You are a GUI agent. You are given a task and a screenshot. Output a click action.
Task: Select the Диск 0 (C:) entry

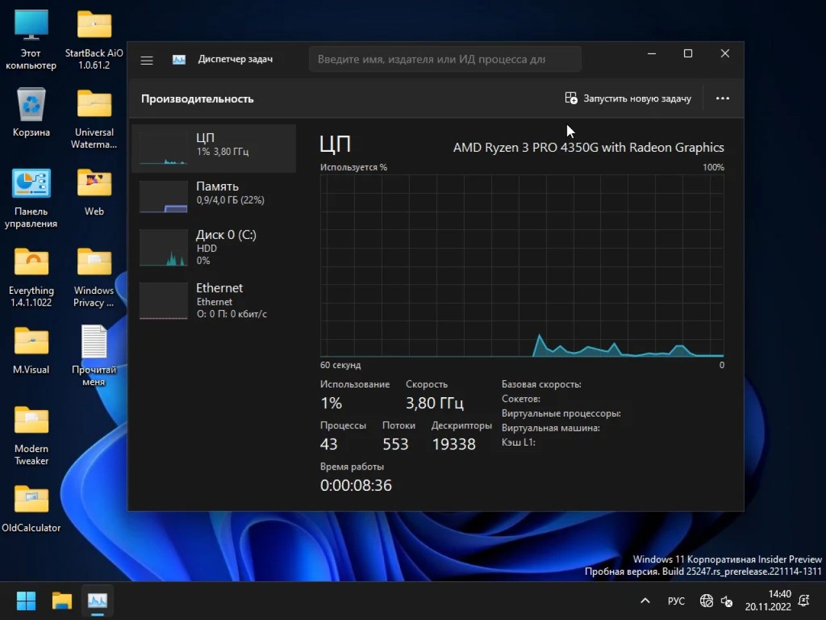pyautogui.click(x=214, y=247)
